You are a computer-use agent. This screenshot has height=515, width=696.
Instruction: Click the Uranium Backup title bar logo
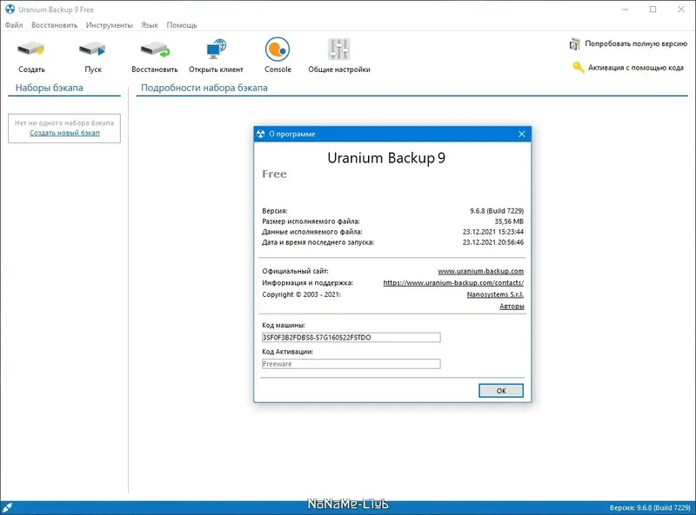(x=10, y=10)
